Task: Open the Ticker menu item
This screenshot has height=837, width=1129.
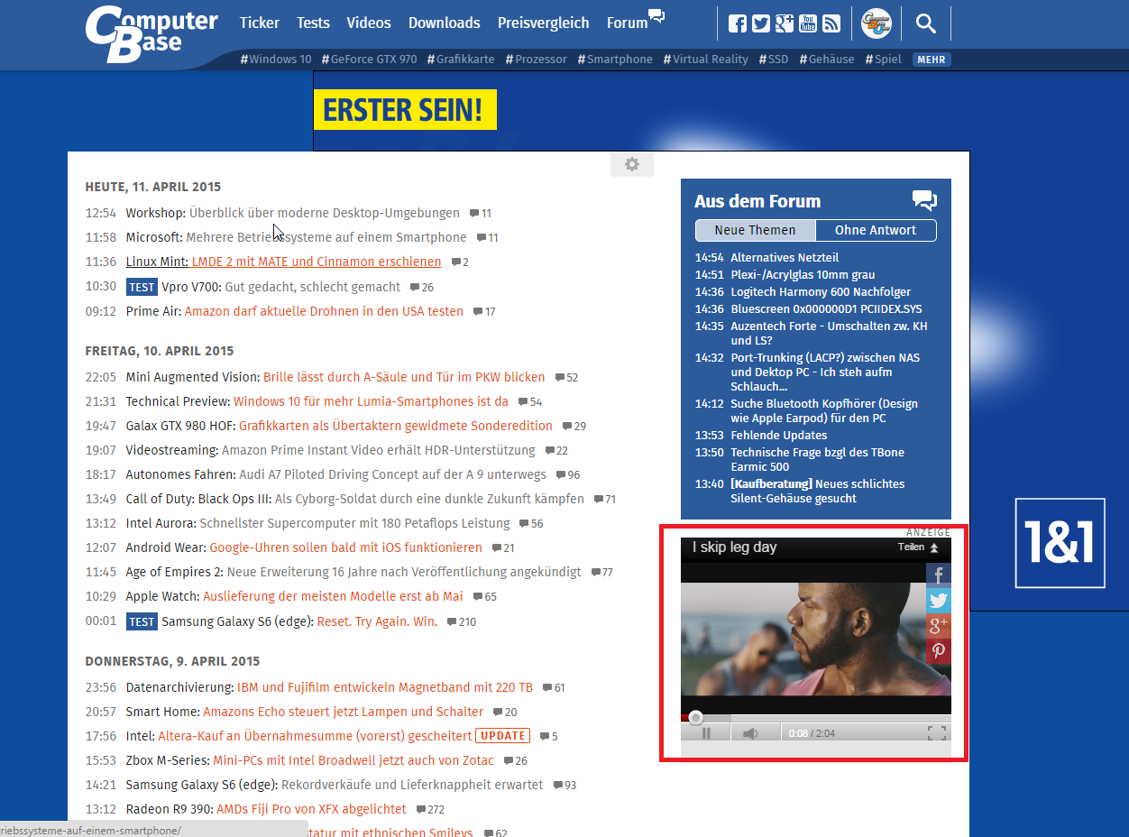Action: click(260, 23)
